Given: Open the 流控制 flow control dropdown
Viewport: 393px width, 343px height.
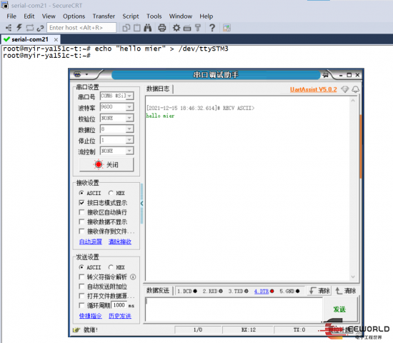Looking at the screenshot, I should coord(129,151).
